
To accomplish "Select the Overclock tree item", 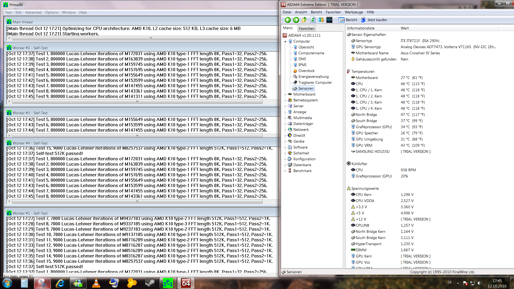I will point(306,71).
